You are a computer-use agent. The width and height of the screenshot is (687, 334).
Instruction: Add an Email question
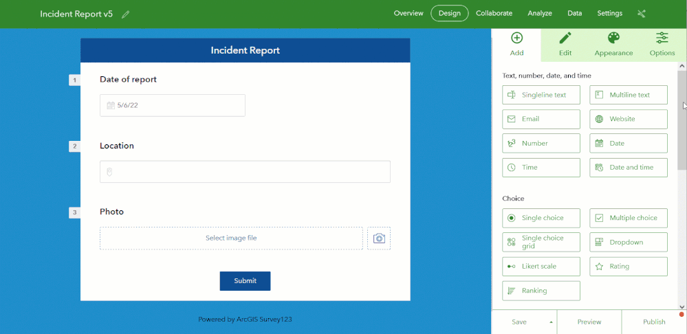pos(541,119)
